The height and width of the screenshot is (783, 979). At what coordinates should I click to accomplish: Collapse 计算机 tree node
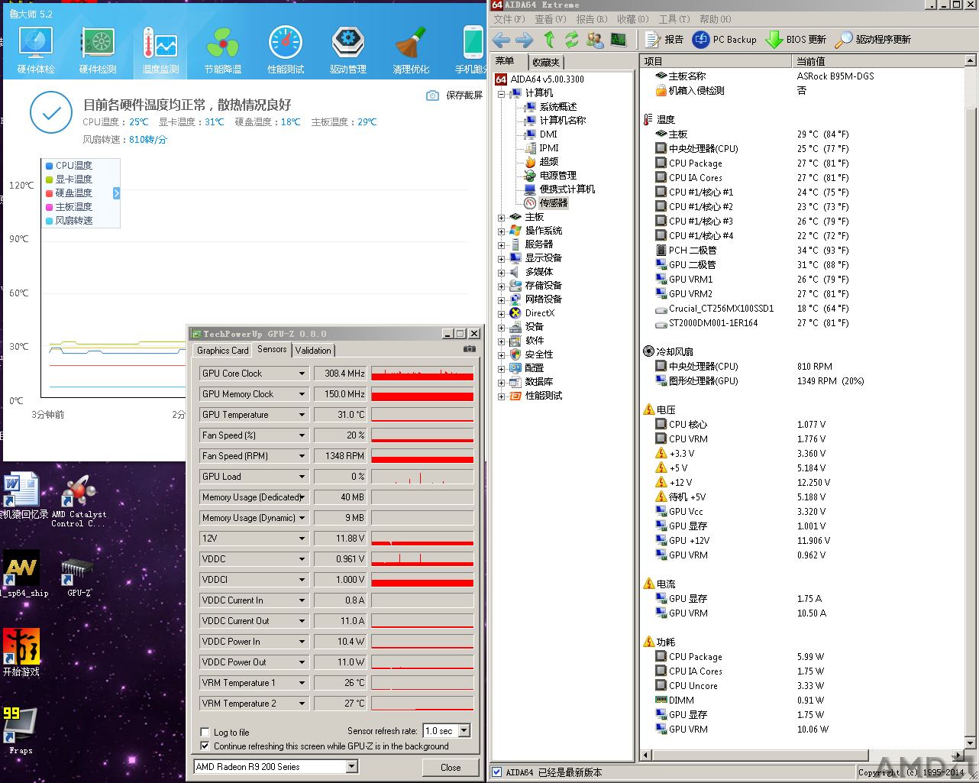pyautogui.click(x=501, y=93)
